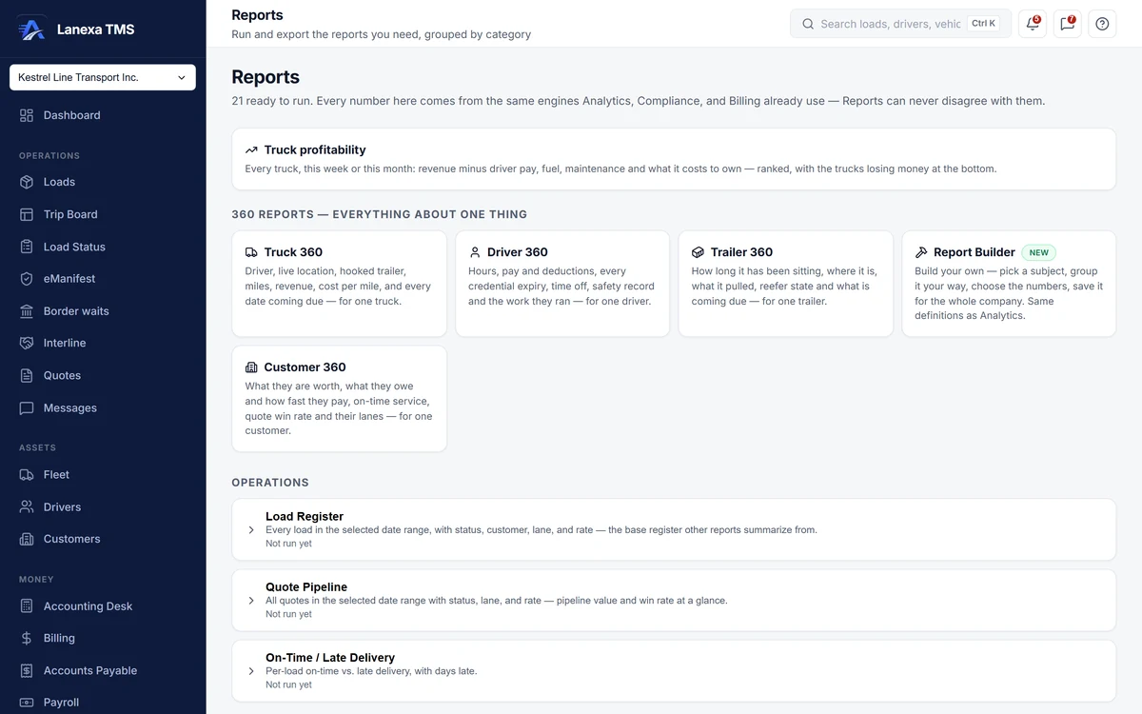Click the Payroll banknote icon
The width and height of the screenshot is (1142, 714).
click(x=27, y=703)
